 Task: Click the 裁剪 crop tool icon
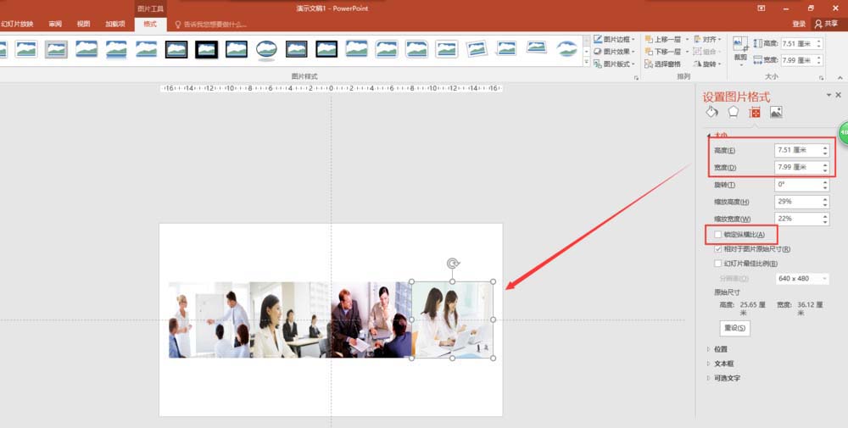coord(740,43)
